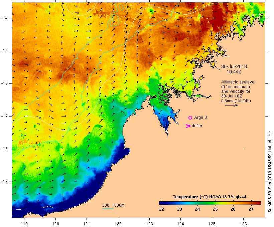
Task: Click the colorbar value '22'
Action: click(161, 209)
